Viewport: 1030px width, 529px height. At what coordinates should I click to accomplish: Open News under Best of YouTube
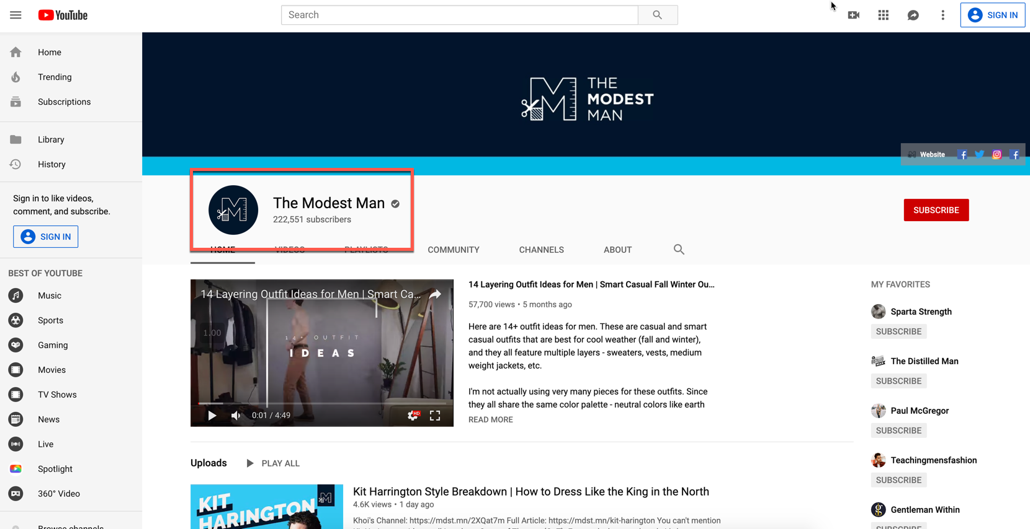(x=71, y=420)
